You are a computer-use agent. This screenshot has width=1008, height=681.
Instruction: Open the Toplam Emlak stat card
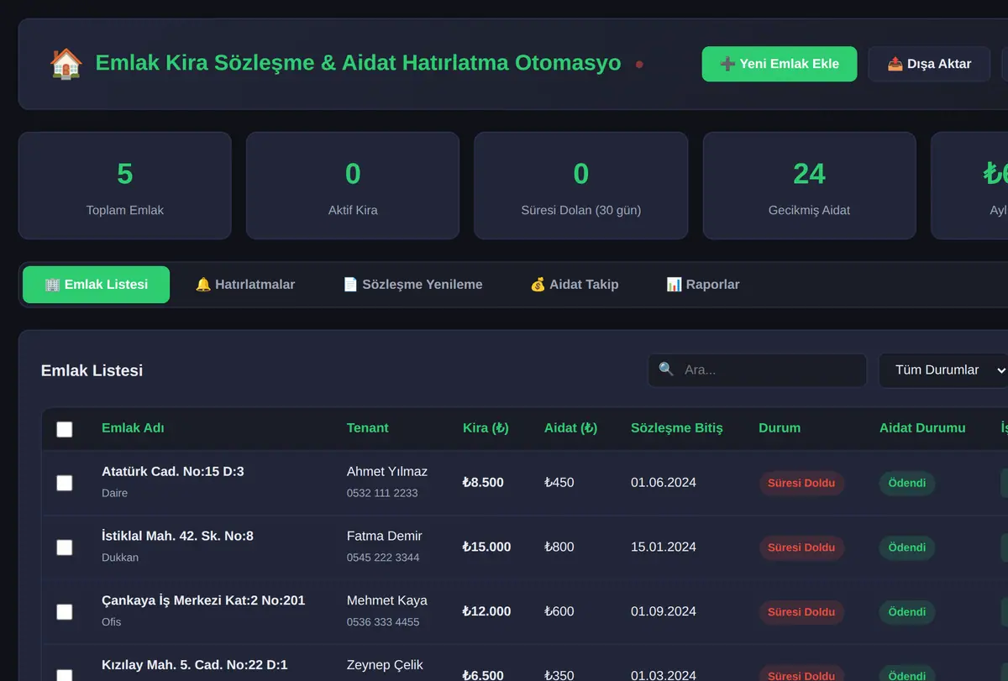[x=125, y=186]
